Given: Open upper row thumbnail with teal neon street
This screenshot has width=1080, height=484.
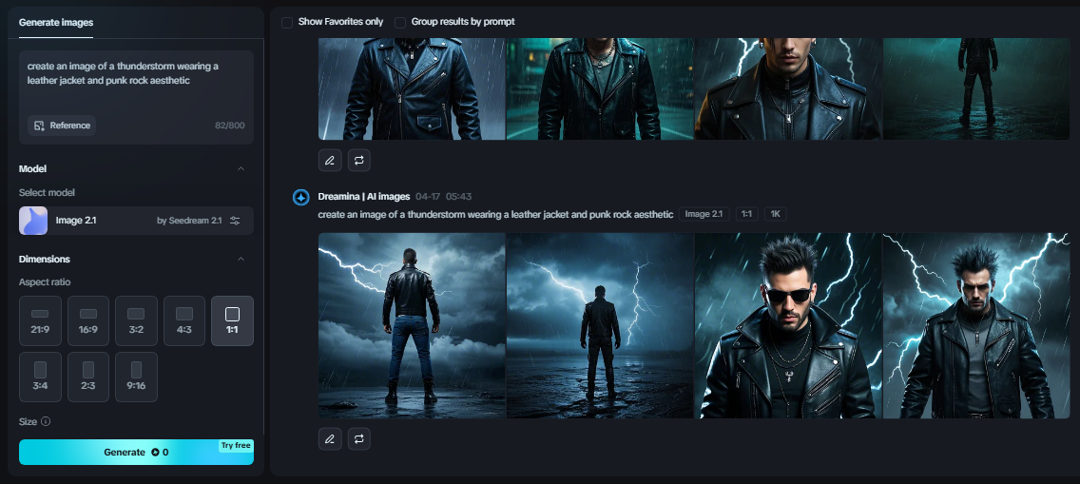Looking at the screenshot, I should [600, 88].
